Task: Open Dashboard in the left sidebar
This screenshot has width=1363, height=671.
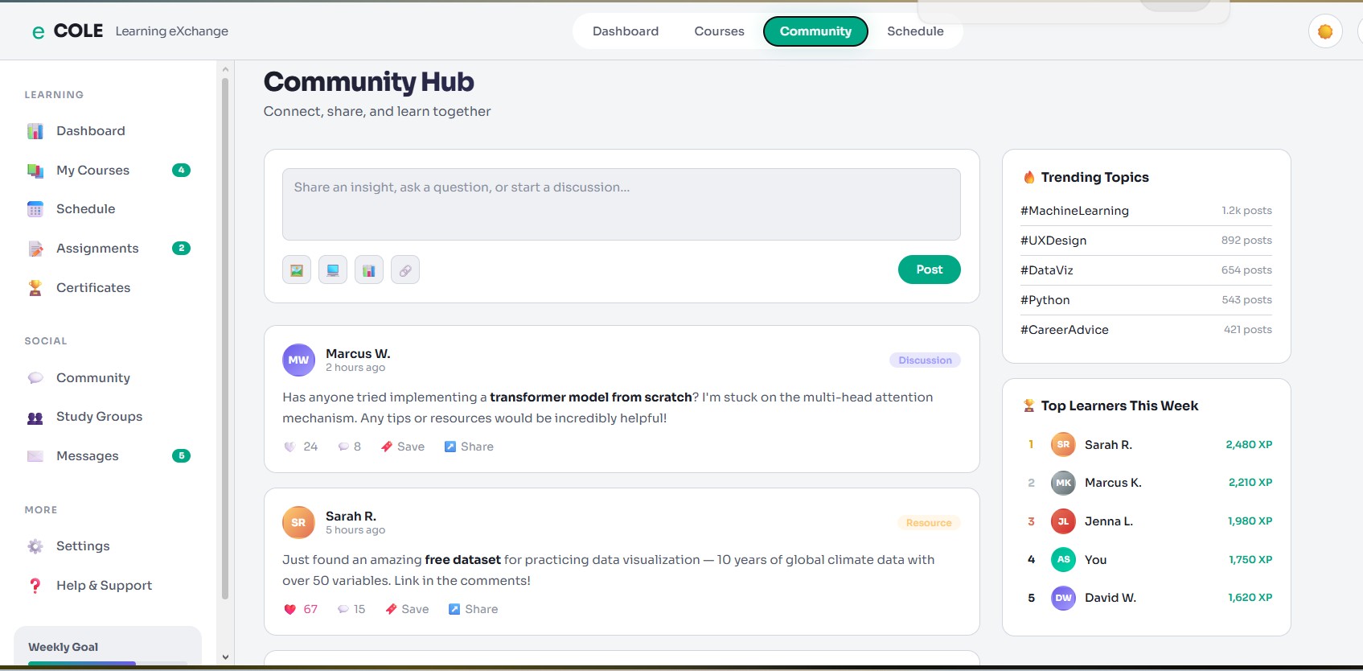Action: pos(109,131)
